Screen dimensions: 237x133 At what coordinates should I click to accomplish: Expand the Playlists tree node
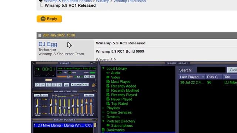103,108
